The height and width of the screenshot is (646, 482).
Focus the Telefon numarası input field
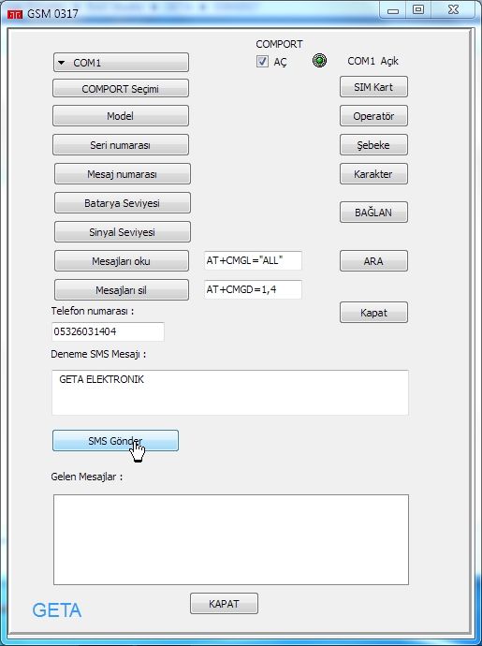[x=108, y=331]
